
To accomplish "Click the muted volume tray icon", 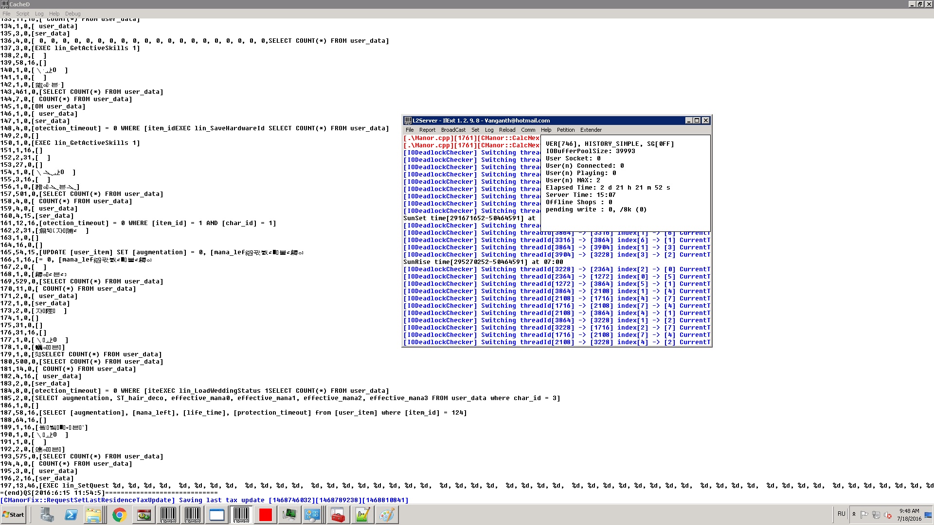I will (x=888, y=515).
